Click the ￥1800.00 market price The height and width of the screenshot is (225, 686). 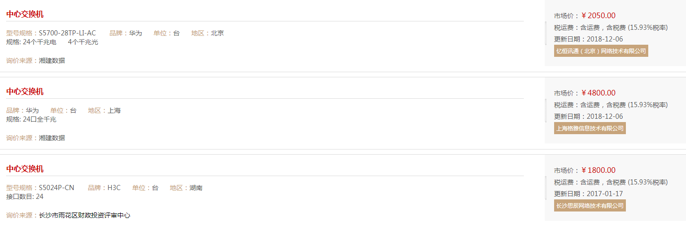(x=598, y=170)
